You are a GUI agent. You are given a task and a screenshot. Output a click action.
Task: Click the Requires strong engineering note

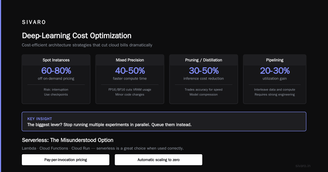point(275,94)
